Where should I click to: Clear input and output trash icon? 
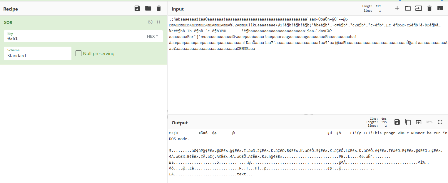click(429, 9)
